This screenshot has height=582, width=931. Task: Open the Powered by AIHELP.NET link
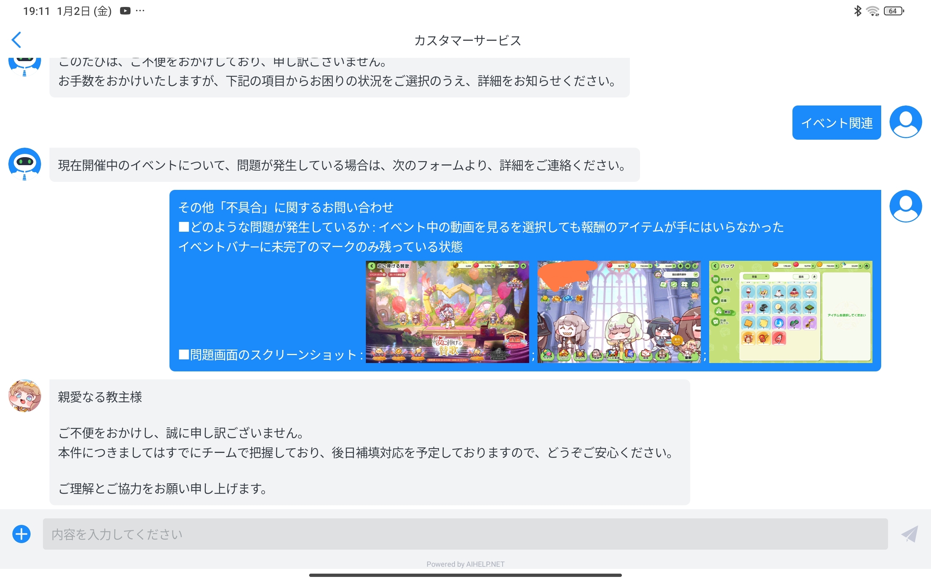tap(465, 564)
